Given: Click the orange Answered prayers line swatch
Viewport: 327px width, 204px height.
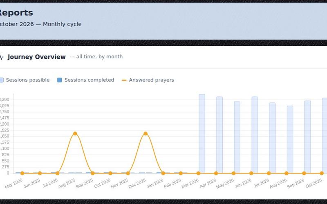Looking at the screenshot, I should coord(124,80).
